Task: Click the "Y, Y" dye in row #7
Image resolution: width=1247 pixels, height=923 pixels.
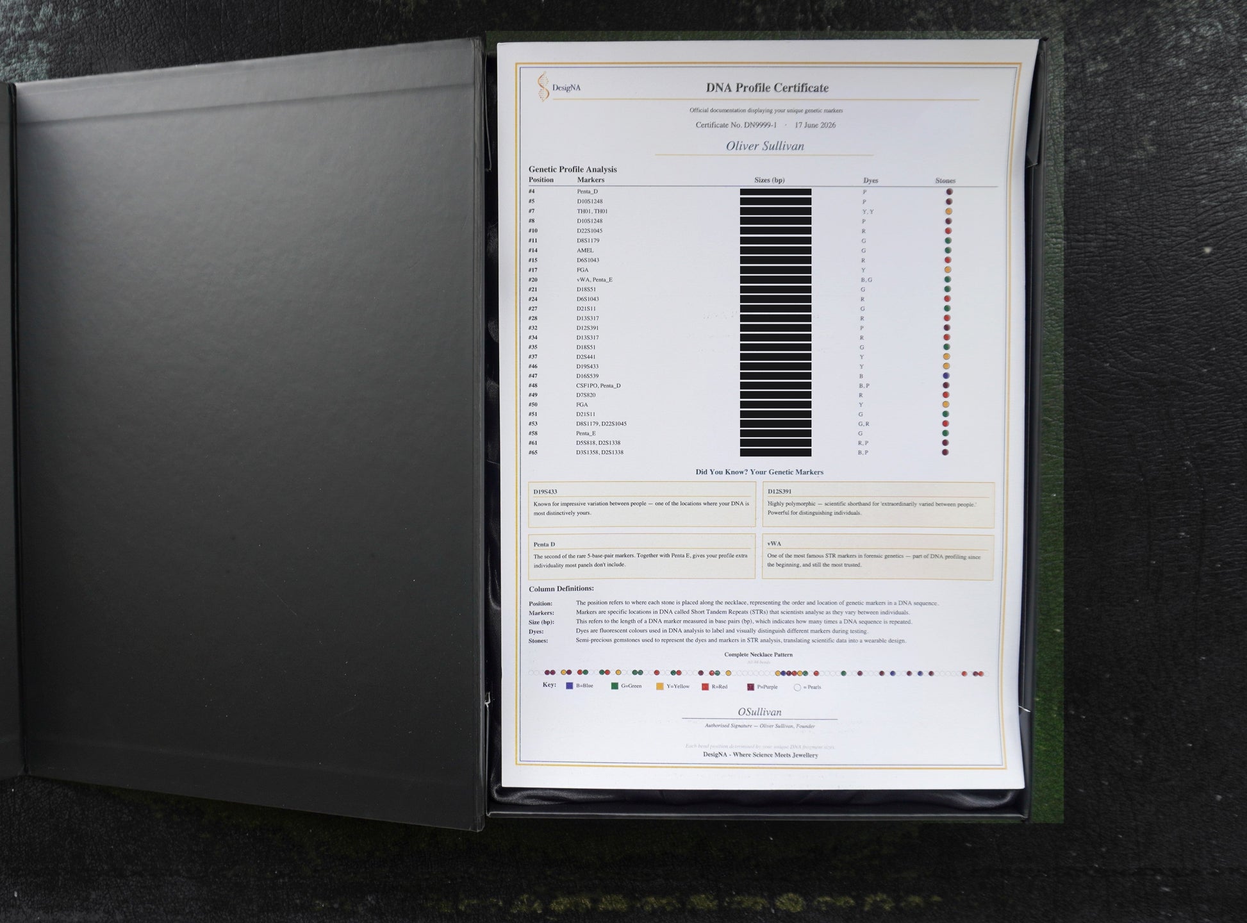Action: (868, 212)
